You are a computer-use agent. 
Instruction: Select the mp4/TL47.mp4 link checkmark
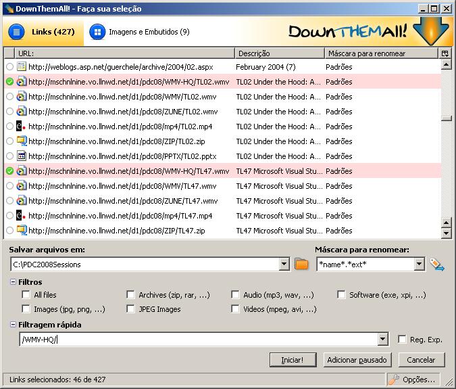[x=9, y=215]
